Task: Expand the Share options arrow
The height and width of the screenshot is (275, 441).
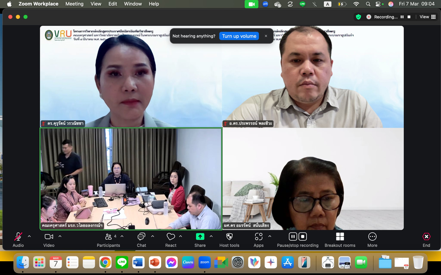Action: coord(211,236)
